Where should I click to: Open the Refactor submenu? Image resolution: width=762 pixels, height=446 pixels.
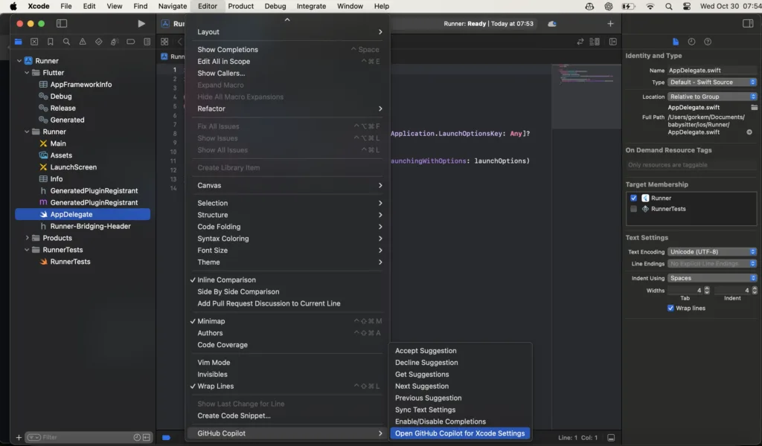tap(289, 109)
